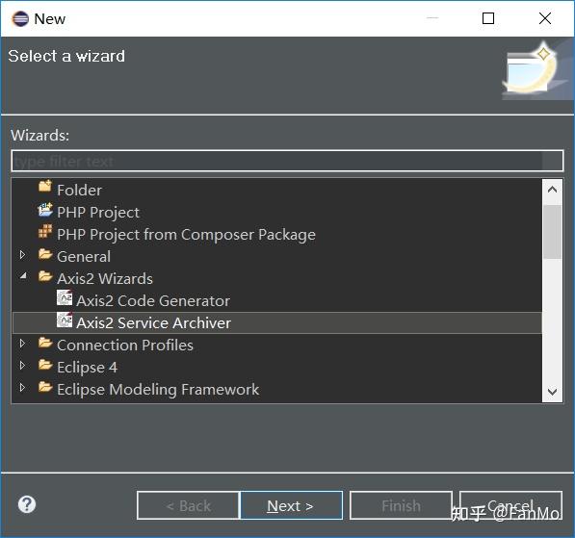Image resolution: width=575 pixels, height=538 pixels.
Task: Select the PHP Project icon
Action: click(45, 210)
